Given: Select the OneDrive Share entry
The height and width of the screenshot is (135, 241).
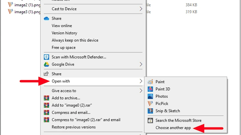Looking at the screenshot, I should point(93,18).
